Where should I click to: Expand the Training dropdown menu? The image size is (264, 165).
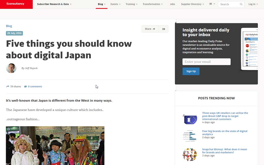click(131, 4)
